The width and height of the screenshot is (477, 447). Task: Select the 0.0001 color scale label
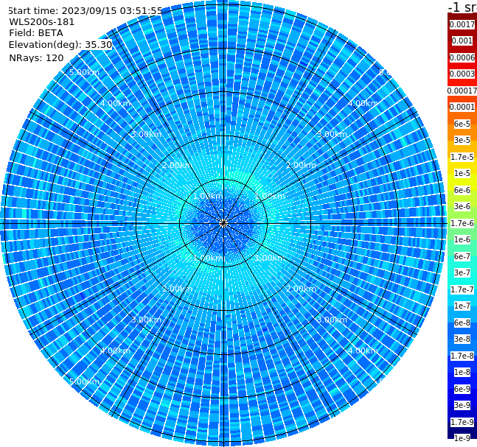[462, 107]
